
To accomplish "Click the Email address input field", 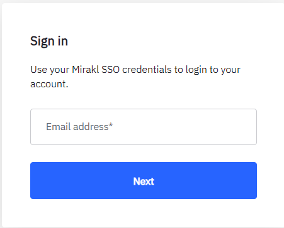I will point(144,127).
